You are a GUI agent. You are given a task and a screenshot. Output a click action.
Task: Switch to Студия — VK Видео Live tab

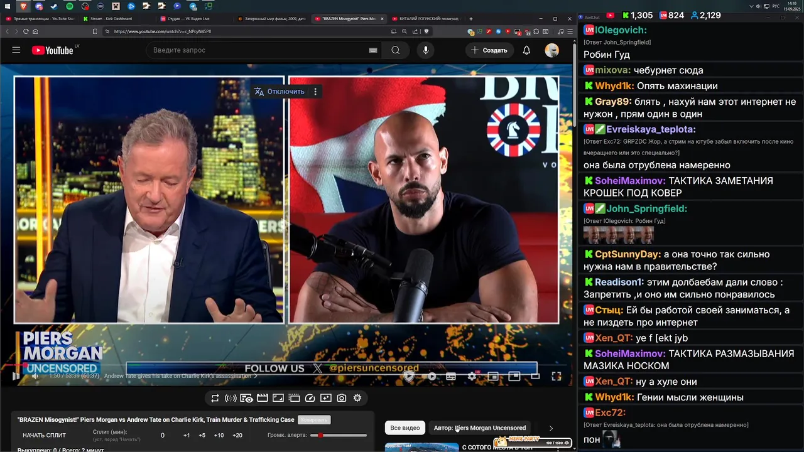[192, 19]
